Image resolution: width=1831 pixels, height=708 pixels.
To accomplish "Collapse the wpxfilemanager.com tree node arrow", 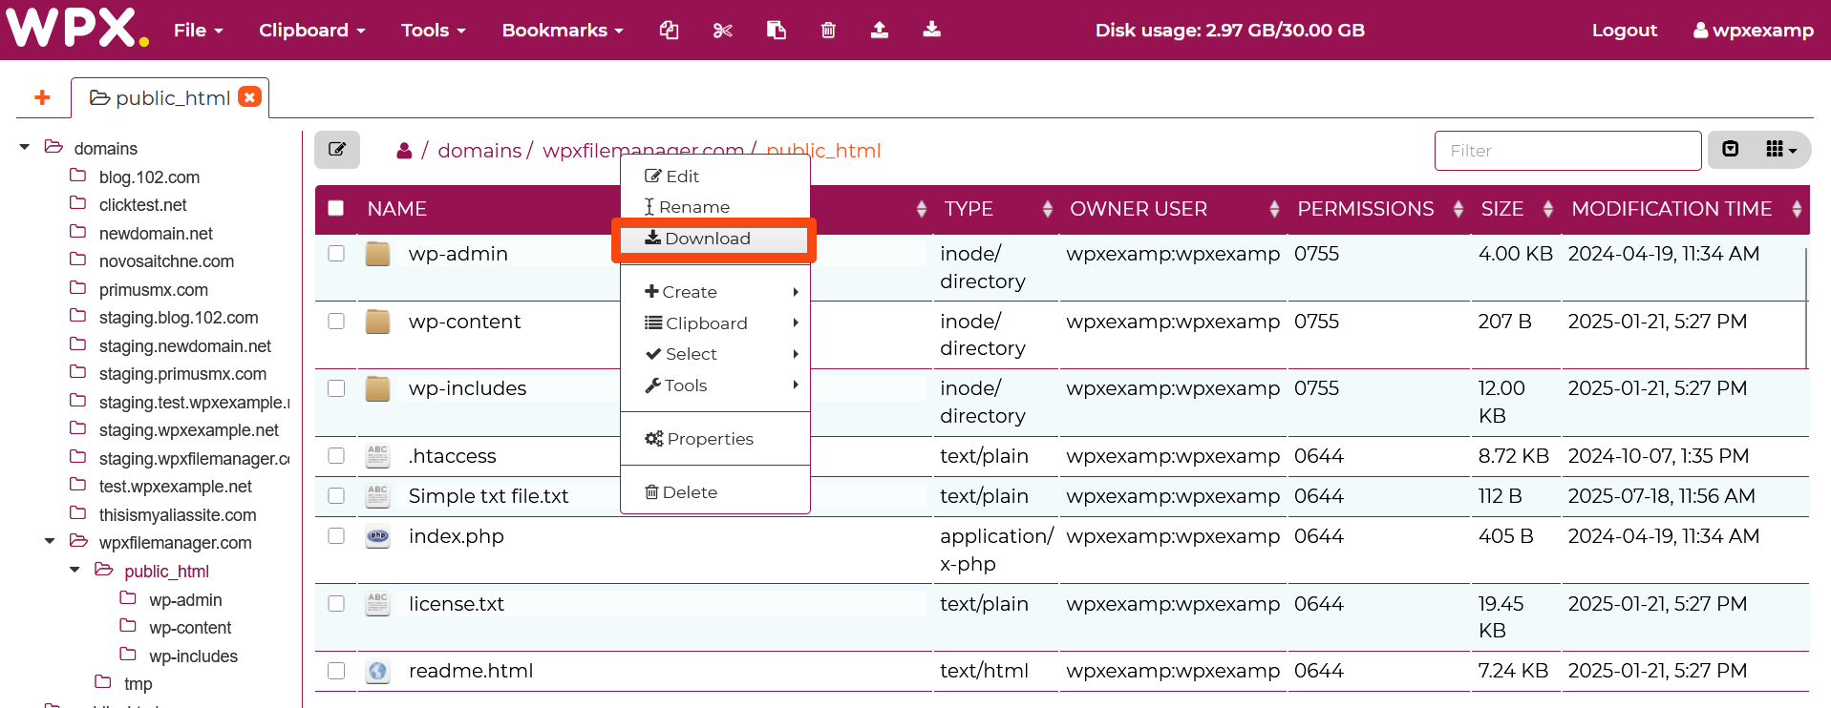I will [50, 541].
